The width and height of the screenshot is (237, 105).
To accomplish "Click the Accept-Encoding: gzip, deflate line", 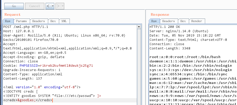I will 34,57.
